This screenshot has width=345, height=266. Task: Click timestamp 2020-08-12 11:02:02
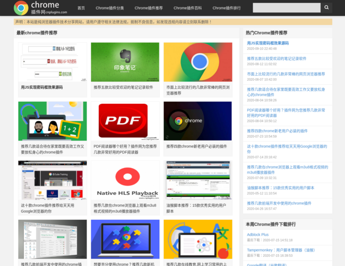[x=262, y=64]
